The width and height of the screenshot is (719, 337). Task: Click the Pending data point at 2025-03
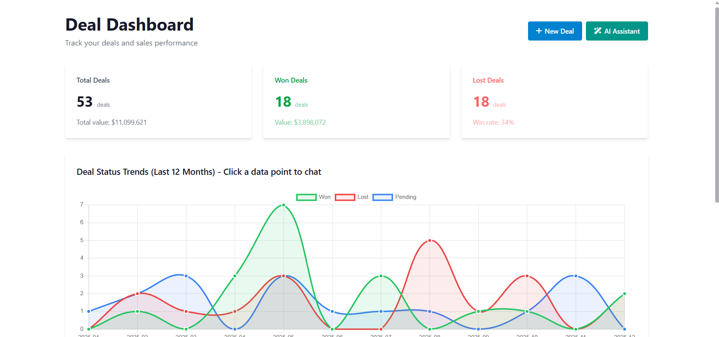click(x=186, y=276)
